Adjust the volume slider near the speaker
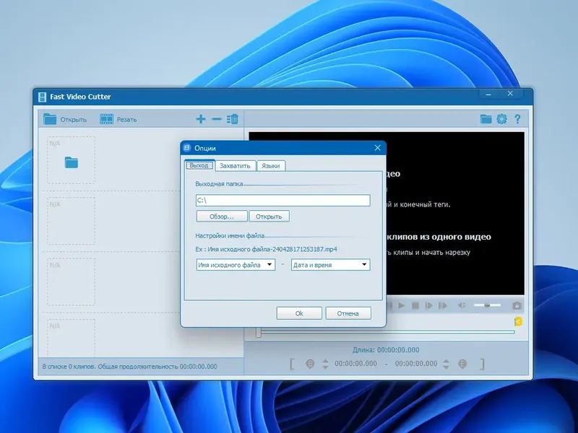This screenshot has height=433, width=578. pos(486,305)
